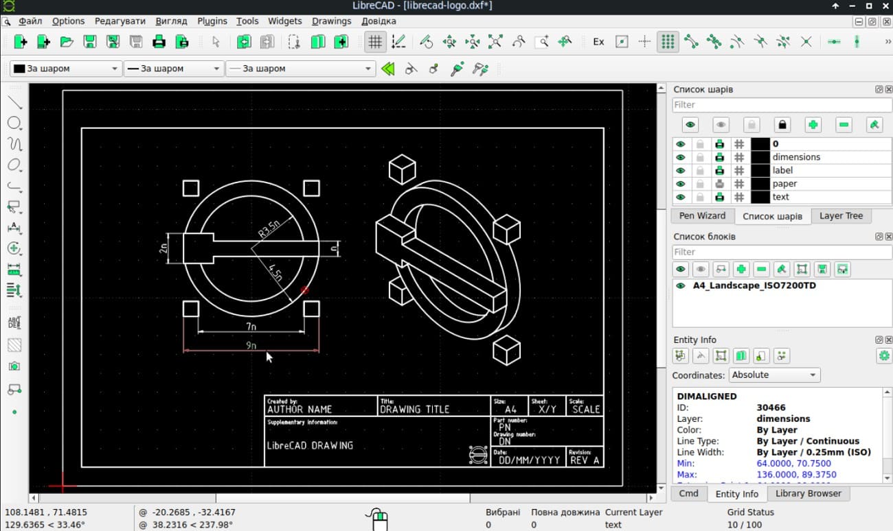Screen dimensions: 893x531
Task: Add a new layer with the plus button
Action: [x=814, y=124]
